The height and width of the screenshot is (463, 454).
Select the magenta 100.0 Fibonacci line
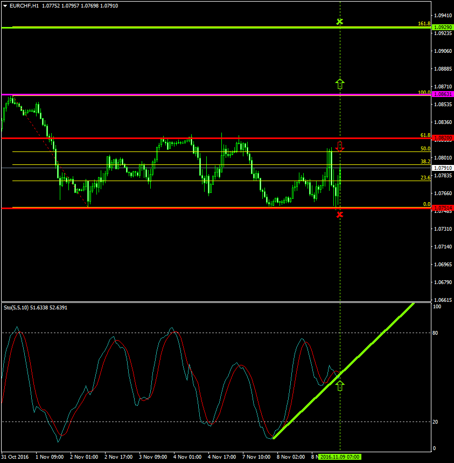pos(215,95)
